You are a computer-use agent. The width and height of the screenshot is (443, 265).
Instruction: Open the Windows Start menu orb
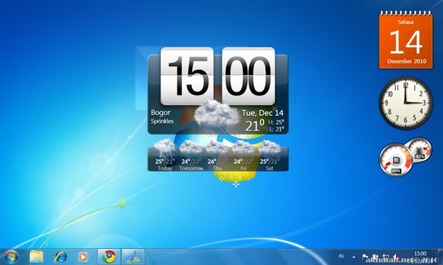[x=11, y=256]
